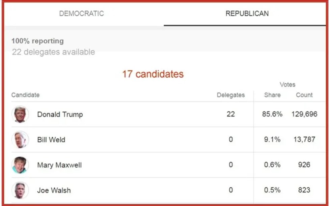Click the Votes column group header

click(287, 85)
